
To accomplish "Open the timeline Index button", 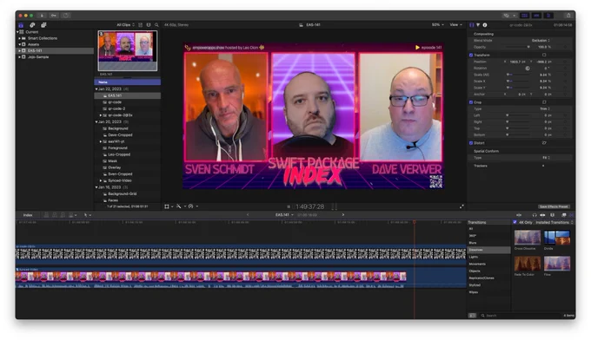I will pyautogui.click(x=28, y=215).
